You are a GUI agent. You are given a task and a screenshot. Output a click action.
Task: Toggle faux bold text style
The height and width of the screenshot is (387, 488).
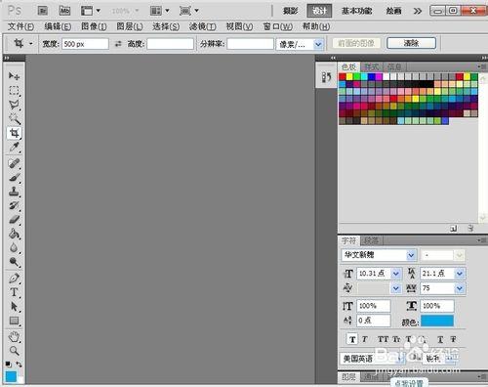(x=352, y=339)
